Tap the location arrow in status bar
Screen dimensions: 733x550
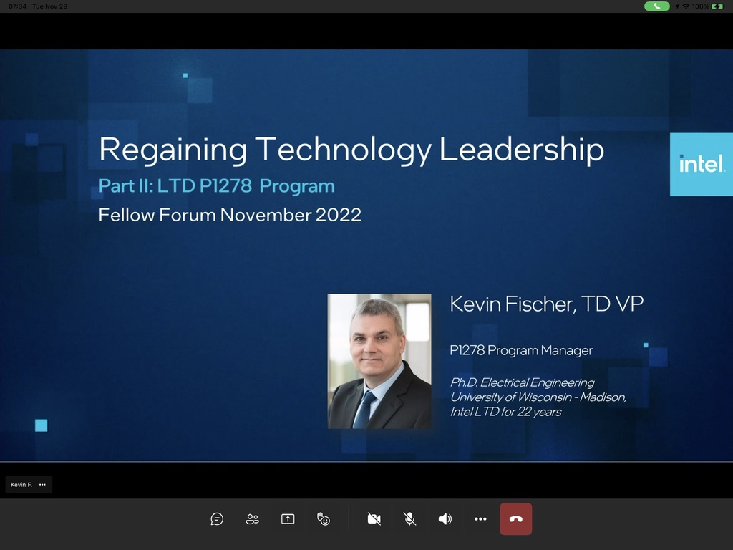676,6
